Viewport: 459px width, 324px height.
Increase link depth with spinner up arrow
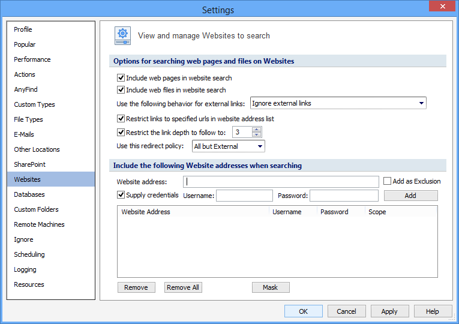(257, 130)
